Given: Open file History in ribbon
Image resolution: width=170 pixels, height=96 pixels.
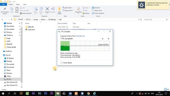Looking at the screenshot, I should click(86, 13).
